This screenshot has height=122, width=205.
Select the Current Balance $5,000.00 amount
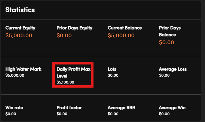coord(121,36)
